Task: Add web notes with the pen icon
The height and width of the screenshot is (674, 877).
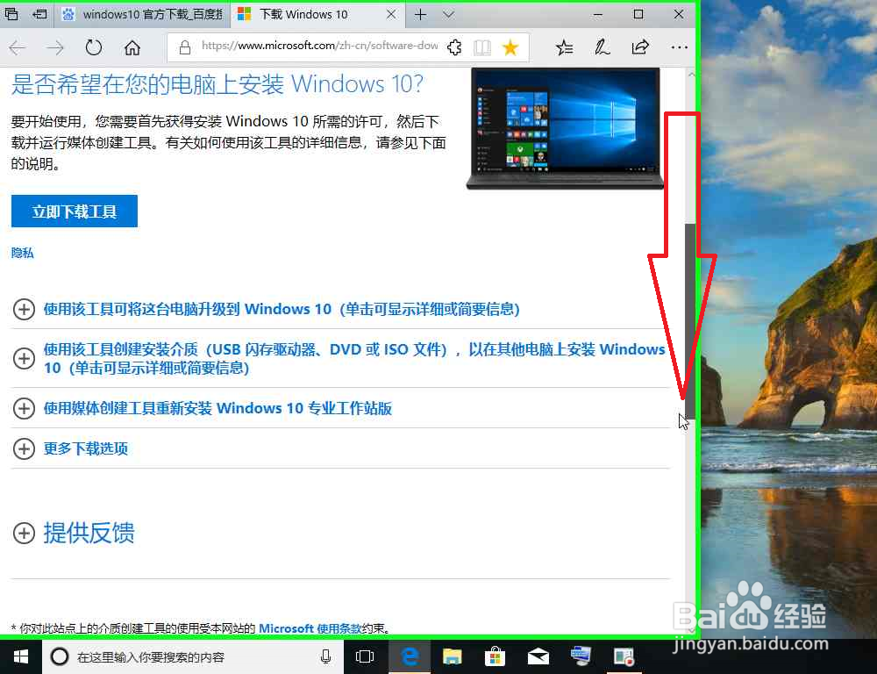Action: 602,47
